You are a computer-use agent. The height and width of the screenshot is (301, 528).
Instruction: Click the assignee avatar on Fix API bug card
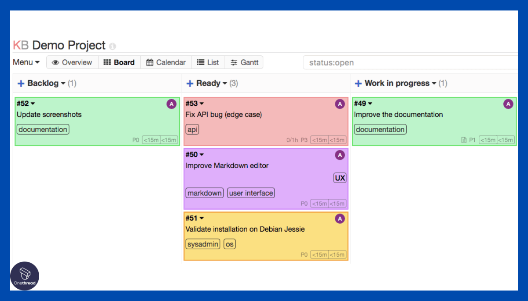pyautogui.click(x=340, y=104)
